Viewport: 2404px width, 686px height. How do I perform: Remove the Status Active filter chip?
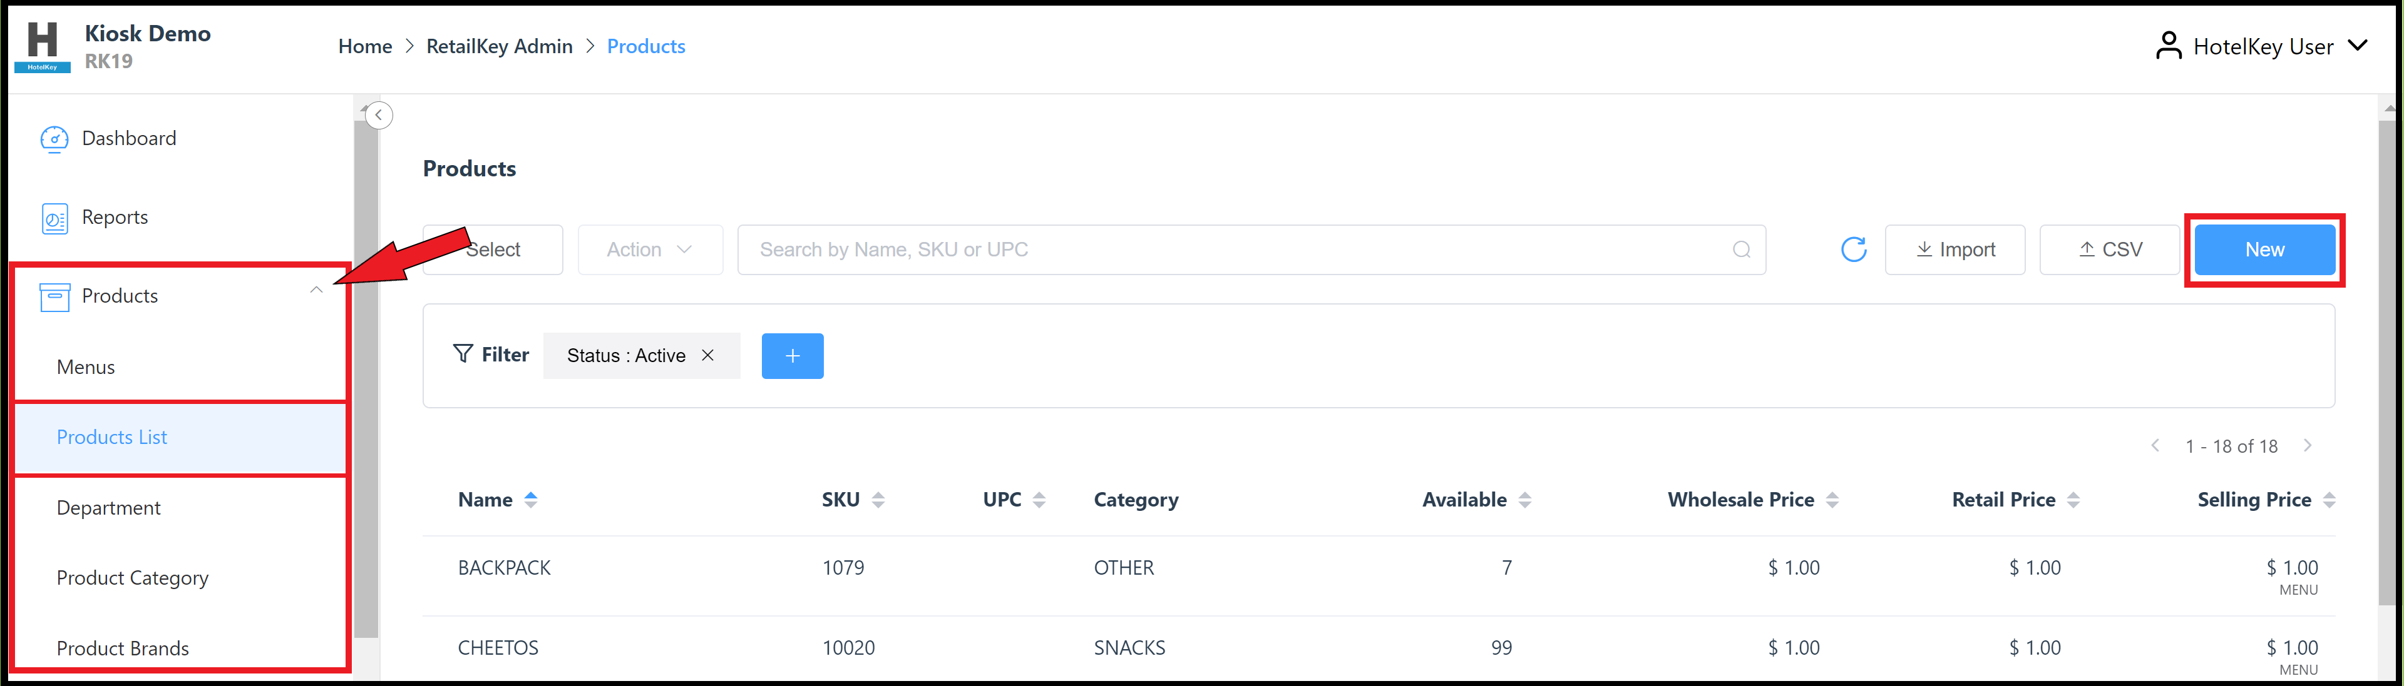707,355
